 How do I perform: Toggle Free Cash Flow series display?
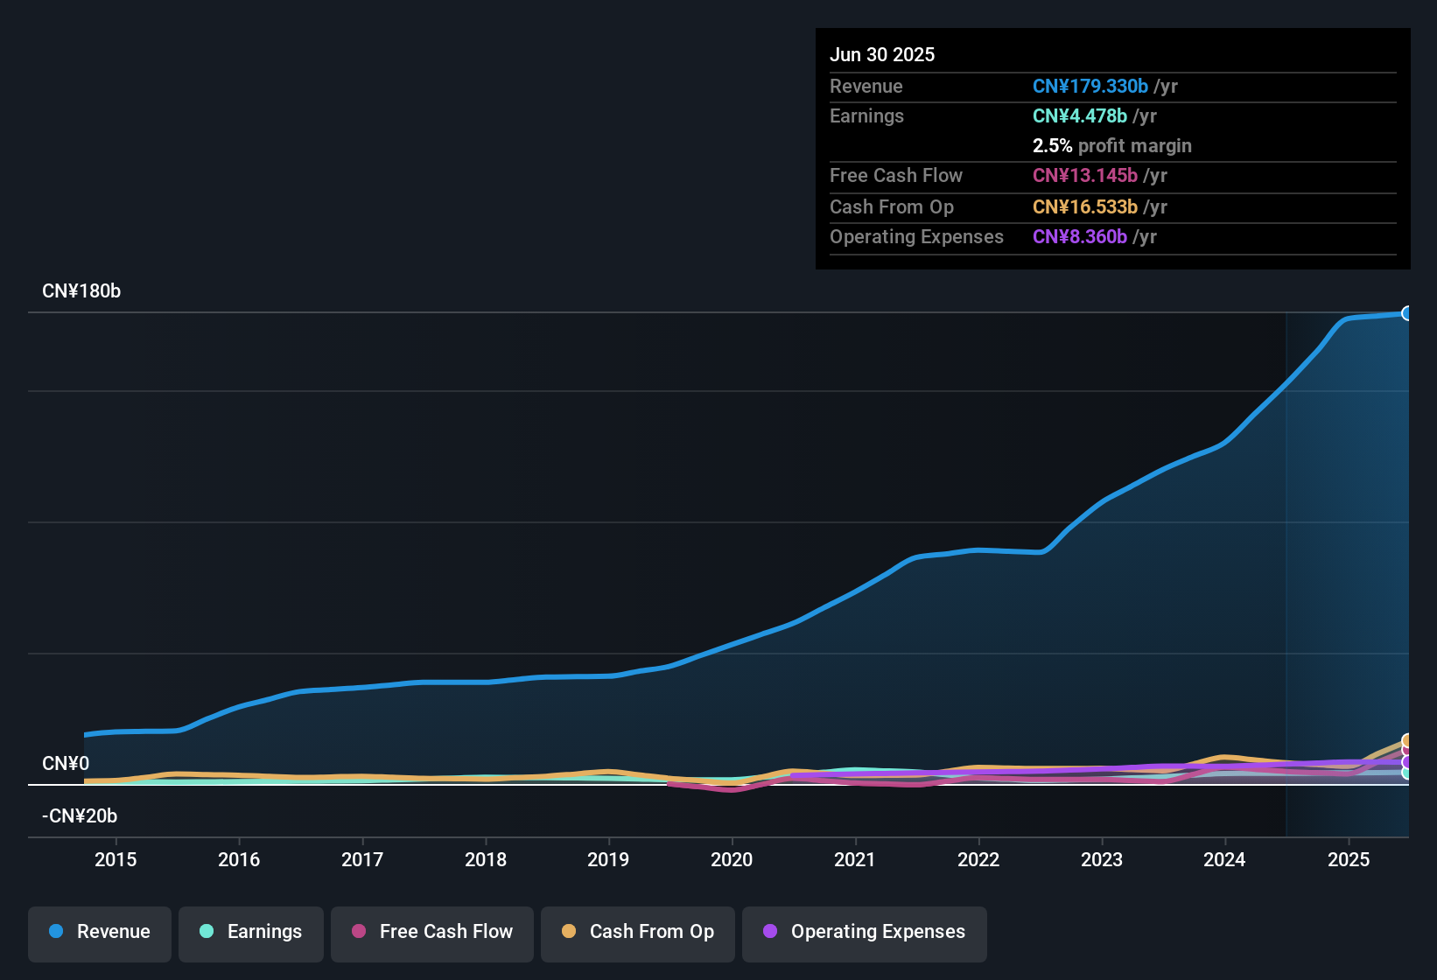pyautogui.click(x=431, y=932)
